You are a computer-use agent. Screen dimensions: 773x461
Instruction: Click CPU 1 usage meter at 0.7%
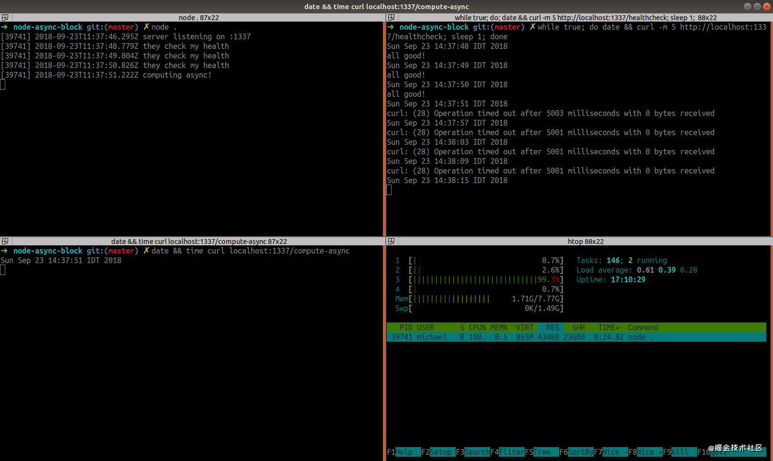[x=479, y=260]
